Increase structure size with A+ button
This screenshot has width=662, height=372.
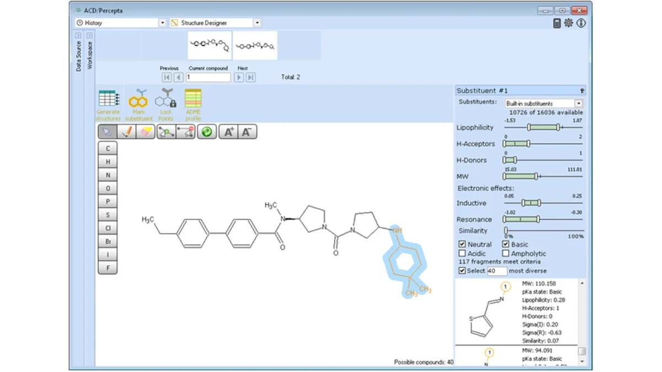tap(228, 132)
